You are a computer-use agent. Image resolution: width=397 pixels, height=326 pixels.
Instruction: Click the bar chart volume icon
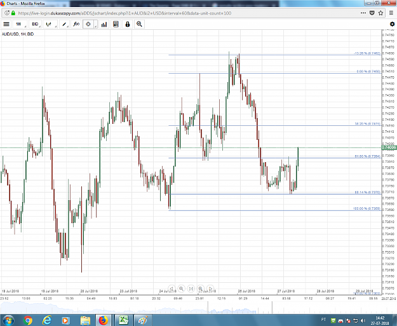coord(104,24)
